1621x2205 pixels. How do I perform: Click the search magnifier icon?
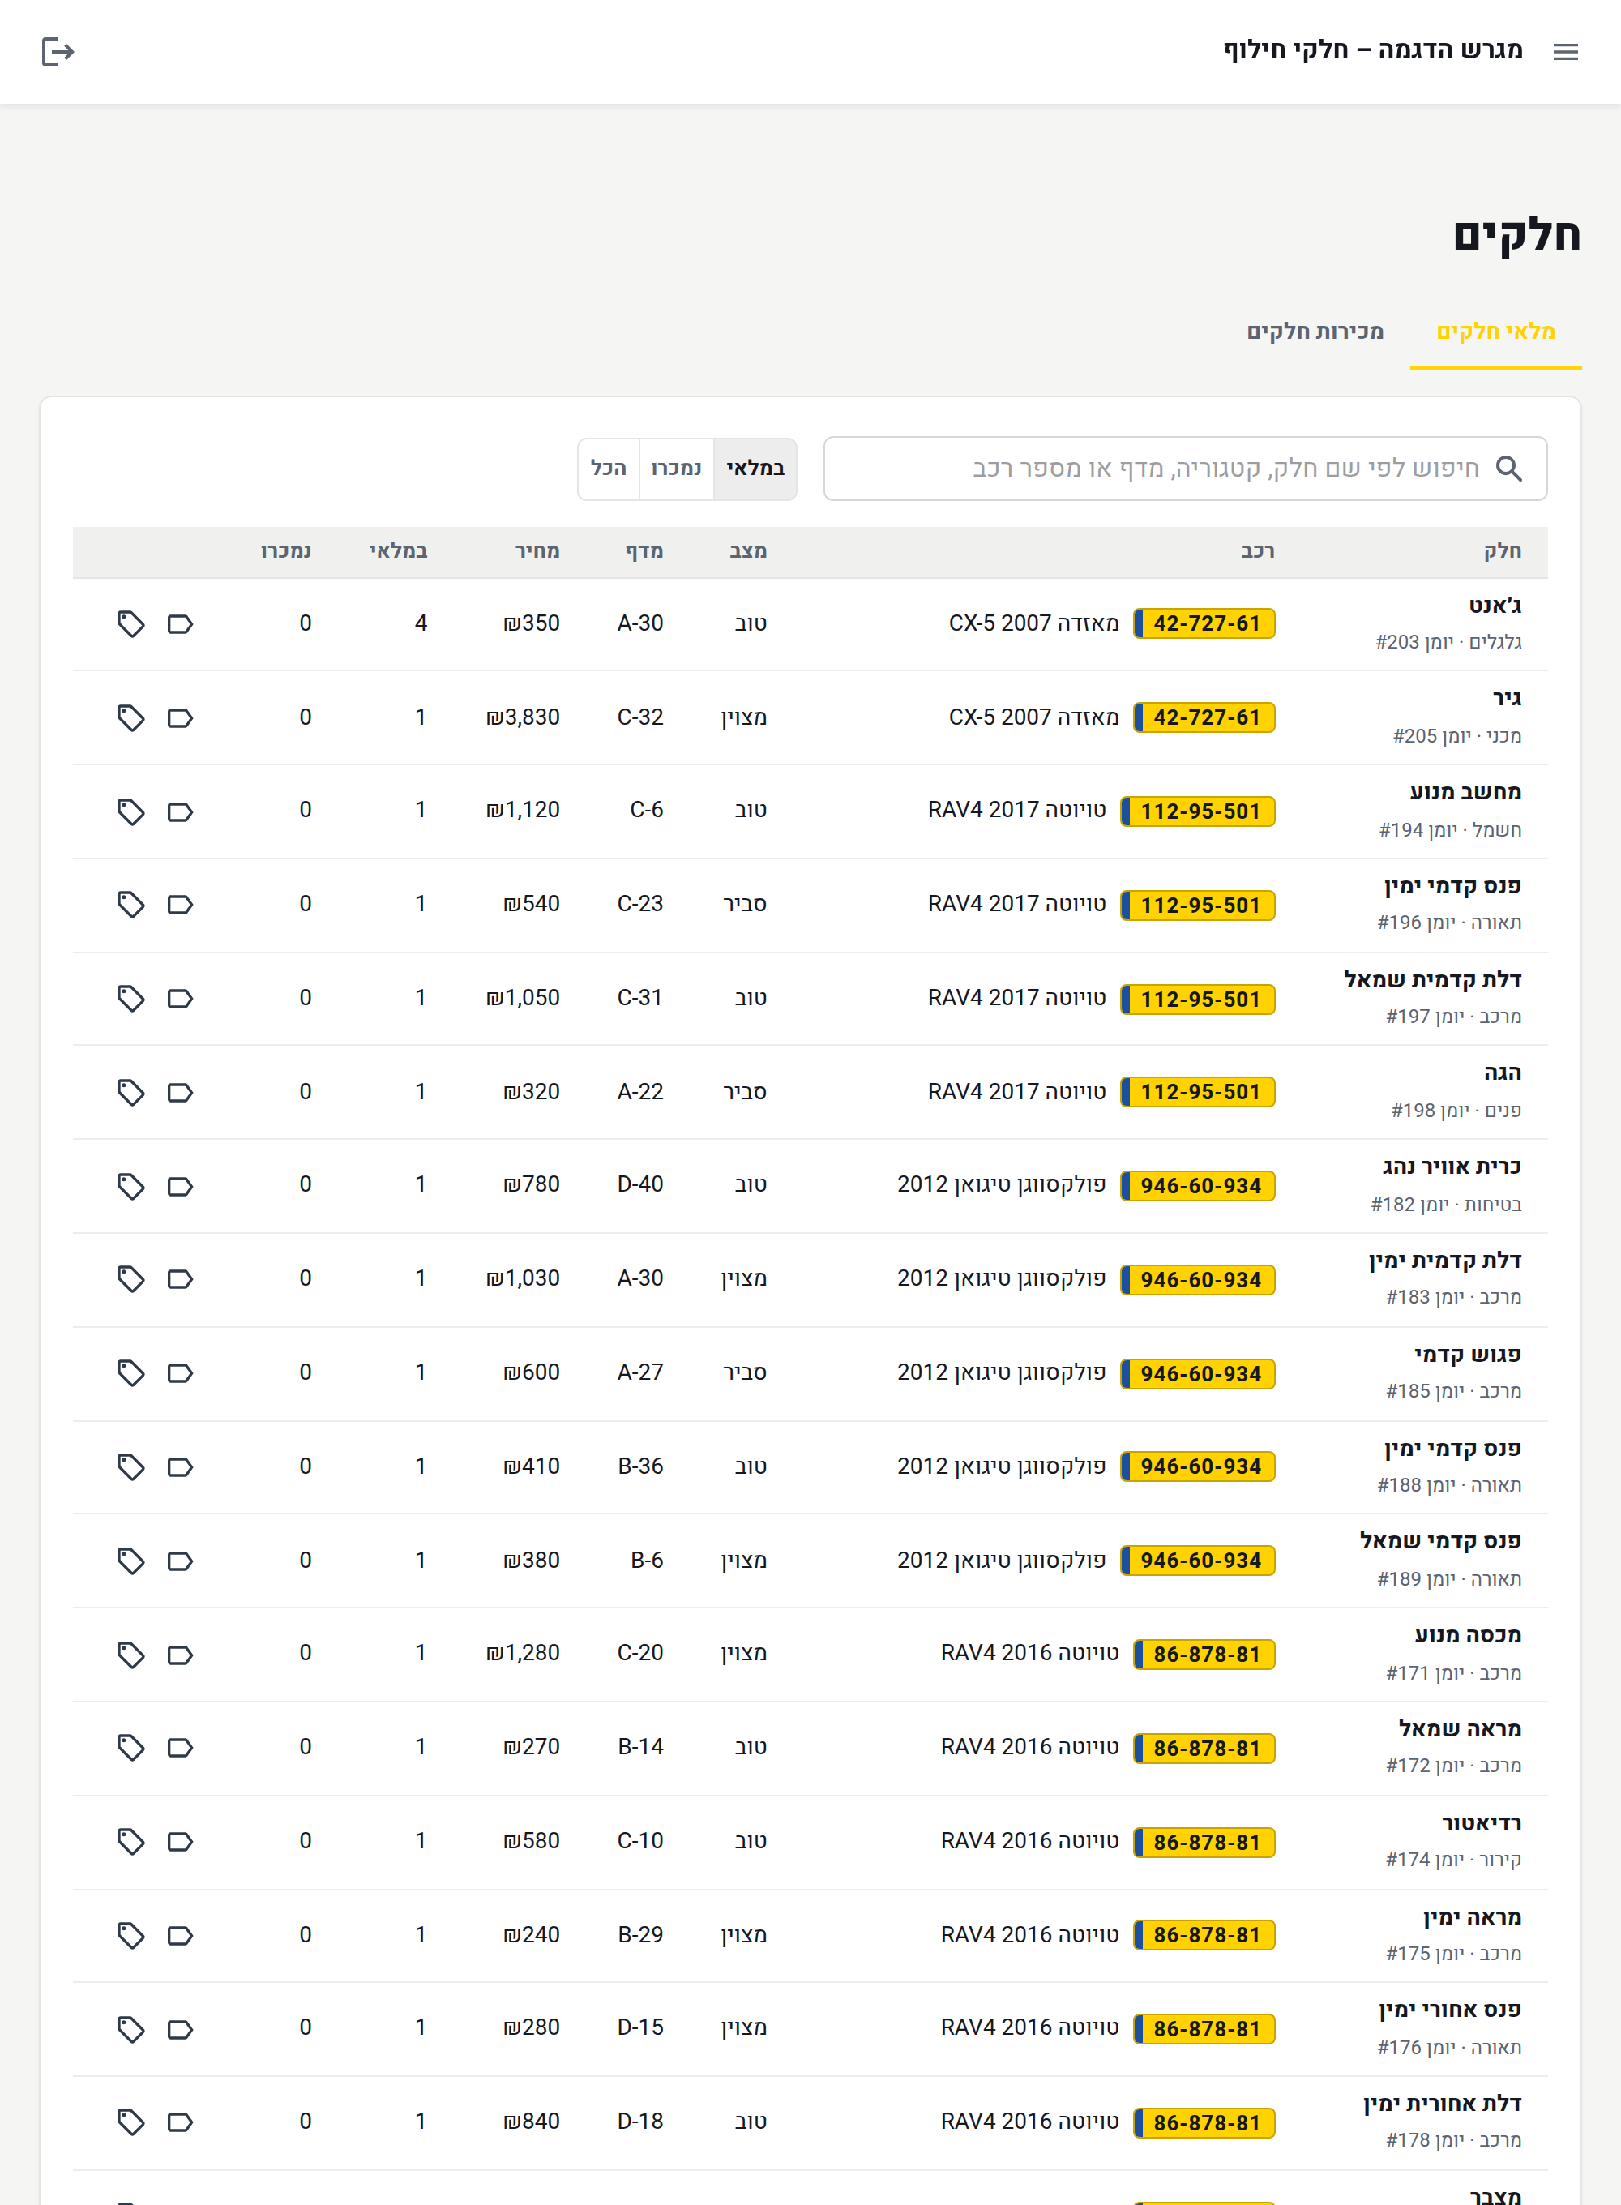click(1508, 469)
